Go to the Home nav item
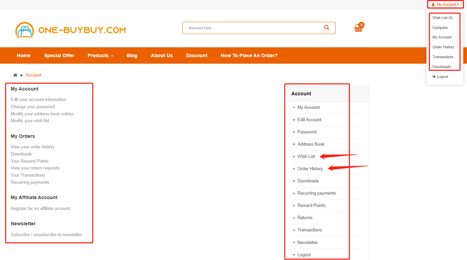 coord(23,55)
